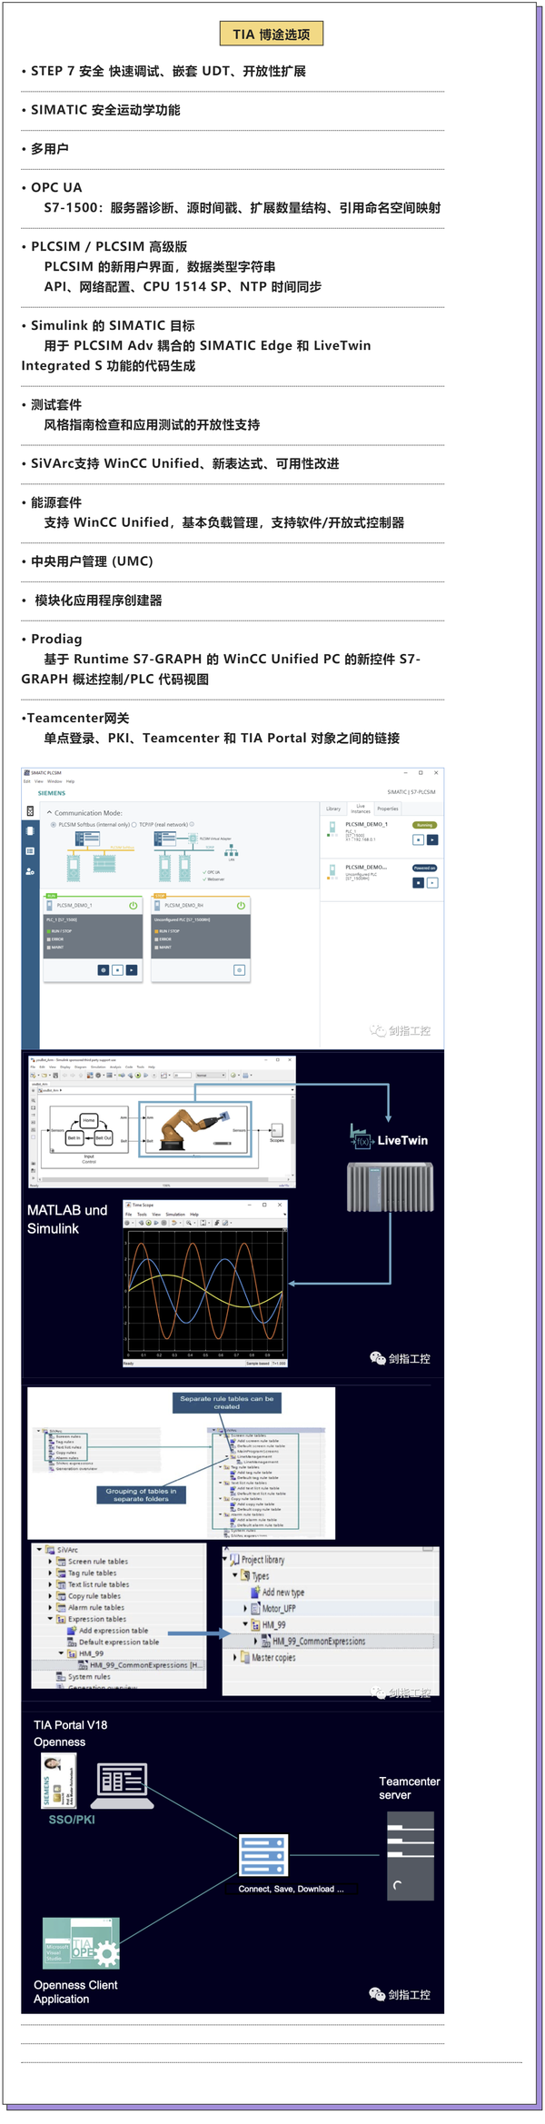Open the PLCSIM sidebar CPU chip icon
545x2124 pixels.
[30, 830]
